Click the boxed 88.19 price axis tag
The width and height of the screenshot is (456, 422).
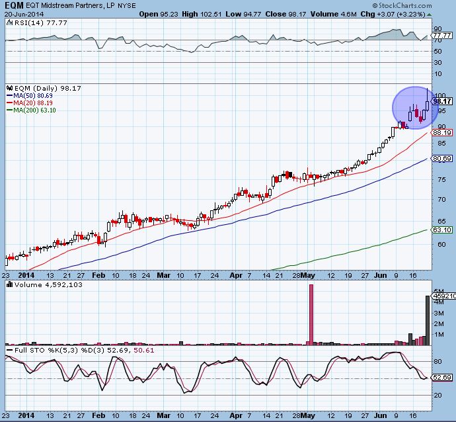(441, 133)
